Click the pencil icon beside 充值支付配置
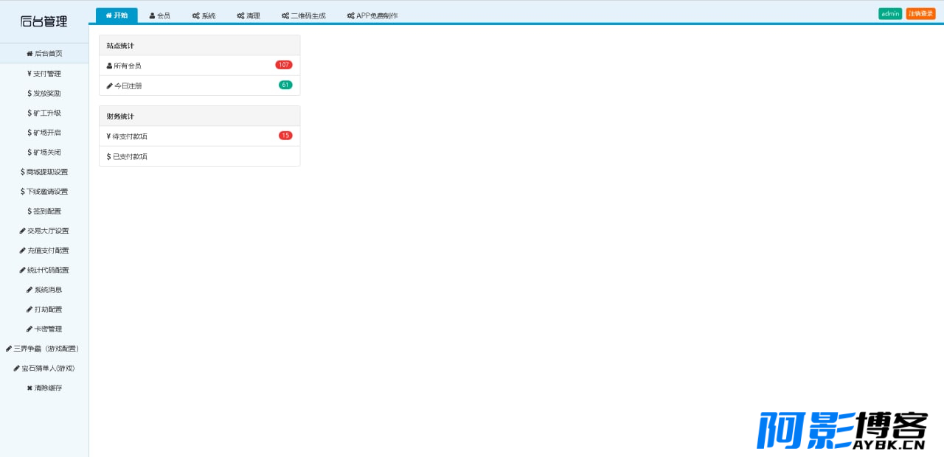Screen dimensions: 944x457 coord(22,251)
